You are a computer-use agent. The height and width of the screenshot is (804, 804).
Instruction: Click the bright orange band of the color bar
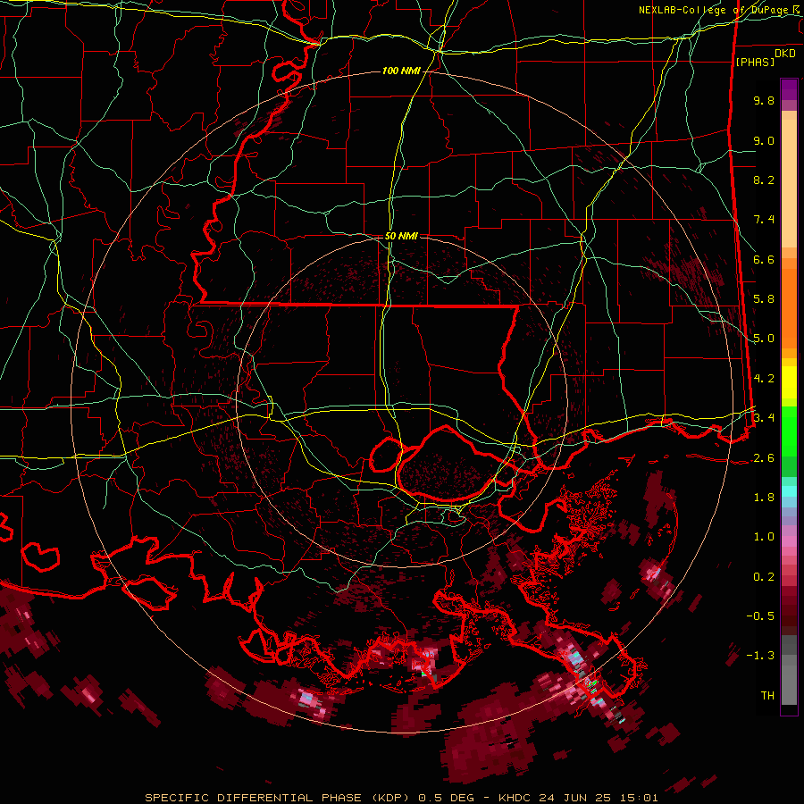click(789, 309)
